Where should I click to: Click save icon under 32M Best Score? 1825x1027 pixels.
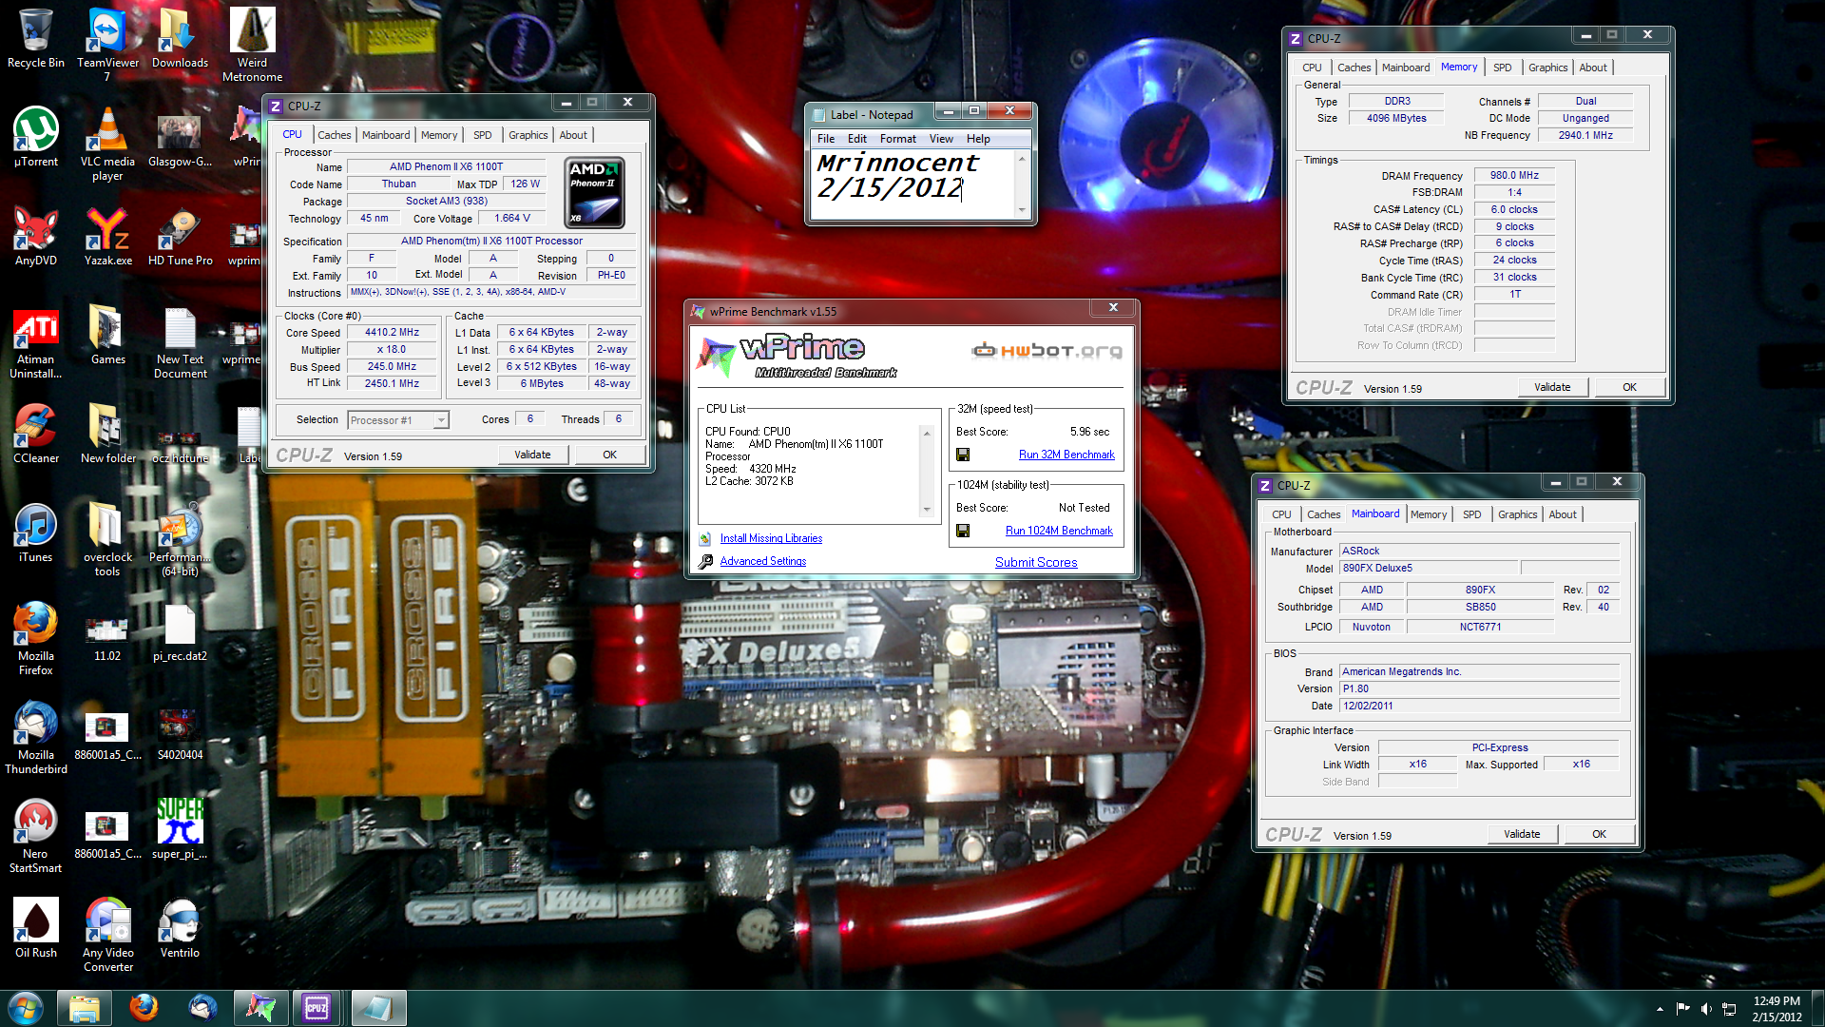[x=963, y=455]
